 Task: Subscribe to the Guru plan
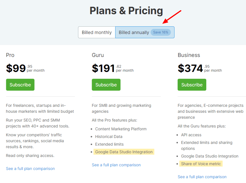tap(106, 85)
